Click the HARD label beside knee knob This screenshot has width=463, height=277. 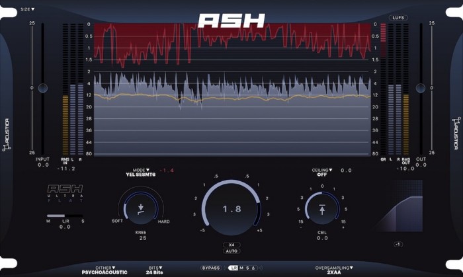tap(164, 221)
